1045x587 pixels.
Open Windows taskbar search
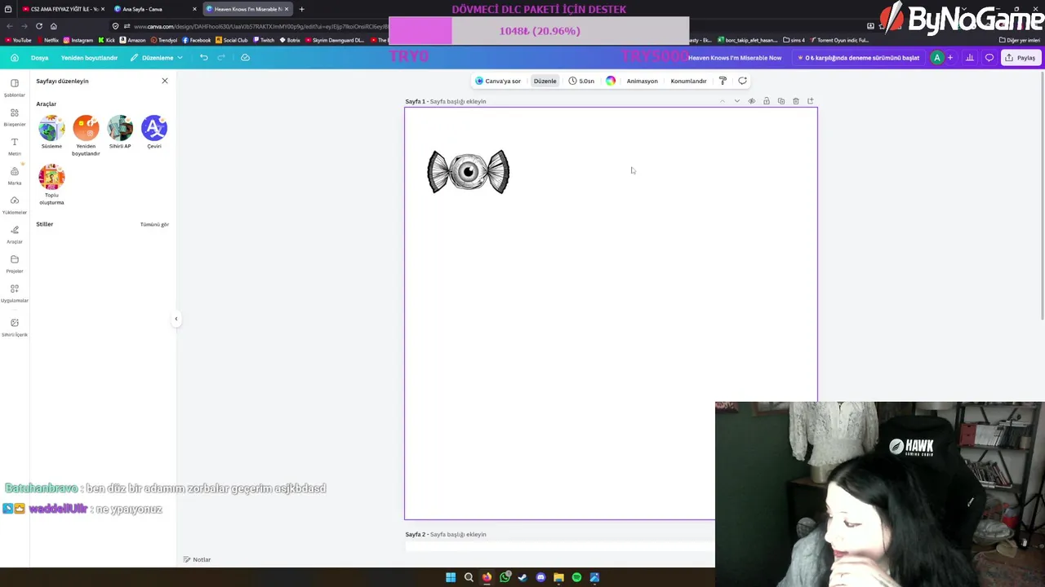pyautogui.click(x=469, y=577)
